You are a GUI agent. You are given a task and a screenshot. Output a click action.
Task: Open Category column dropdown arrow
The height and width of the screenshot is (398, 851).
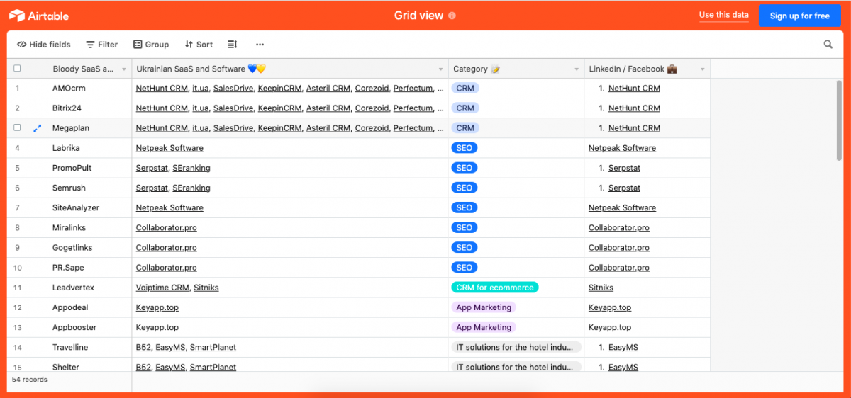pyautogui.click(x=577, y=69)
